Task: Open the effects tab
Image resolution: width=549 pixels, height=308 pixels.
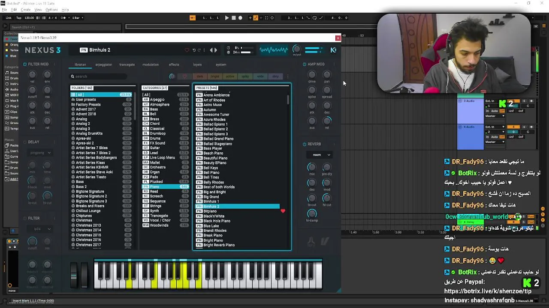Action: coord(174,65)
